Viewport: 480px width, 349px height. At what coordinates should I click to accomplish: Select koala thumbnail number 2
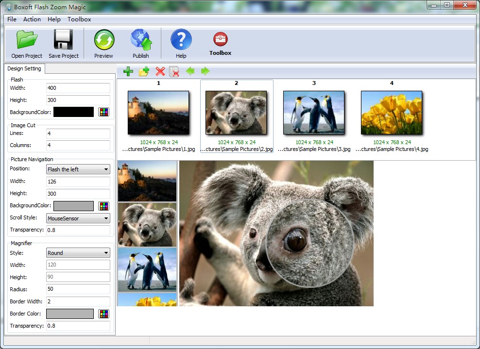click(236, 113)
